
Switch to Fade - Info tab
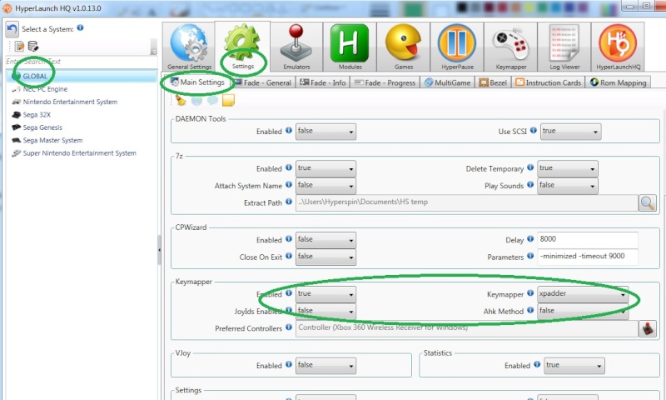point(322,82)
